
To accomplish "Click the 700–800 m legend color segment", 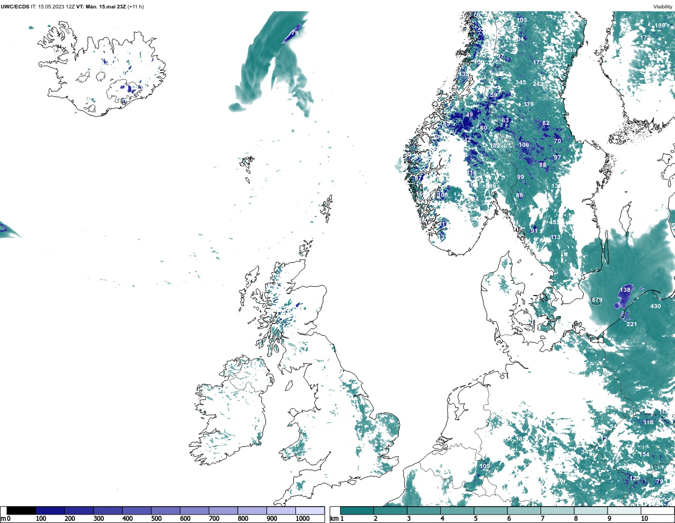I will tap(223, 510).
